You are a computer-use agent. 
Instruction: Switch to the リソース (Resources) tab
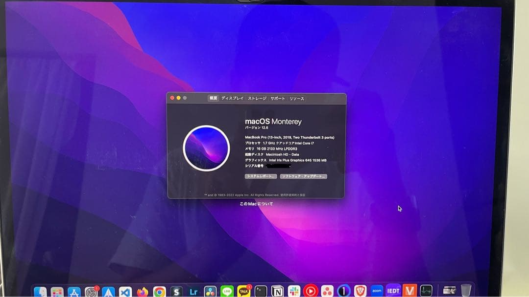[297, 99]
